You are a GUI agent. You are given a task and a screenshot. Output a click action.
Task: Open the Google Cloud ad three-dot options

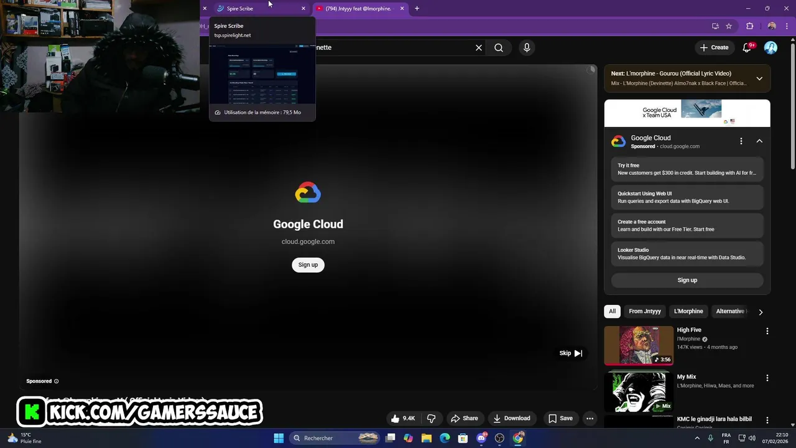point(741,141)
